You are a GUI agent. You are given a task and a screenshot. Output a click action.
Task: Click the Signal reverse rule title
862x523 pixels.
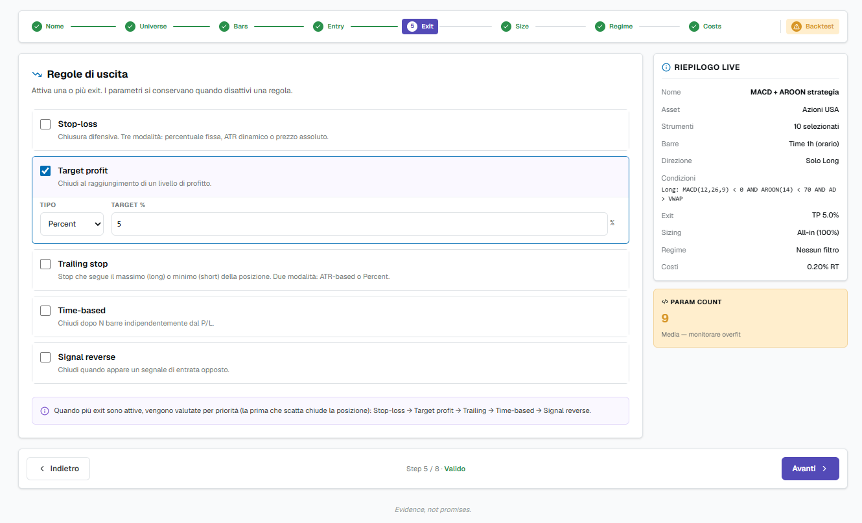click(x=87, y=357)
